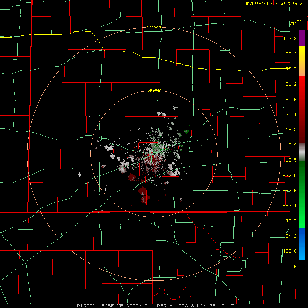Click the -63.1 velocity scale value

pyautogui.click(x=290, y=206)
